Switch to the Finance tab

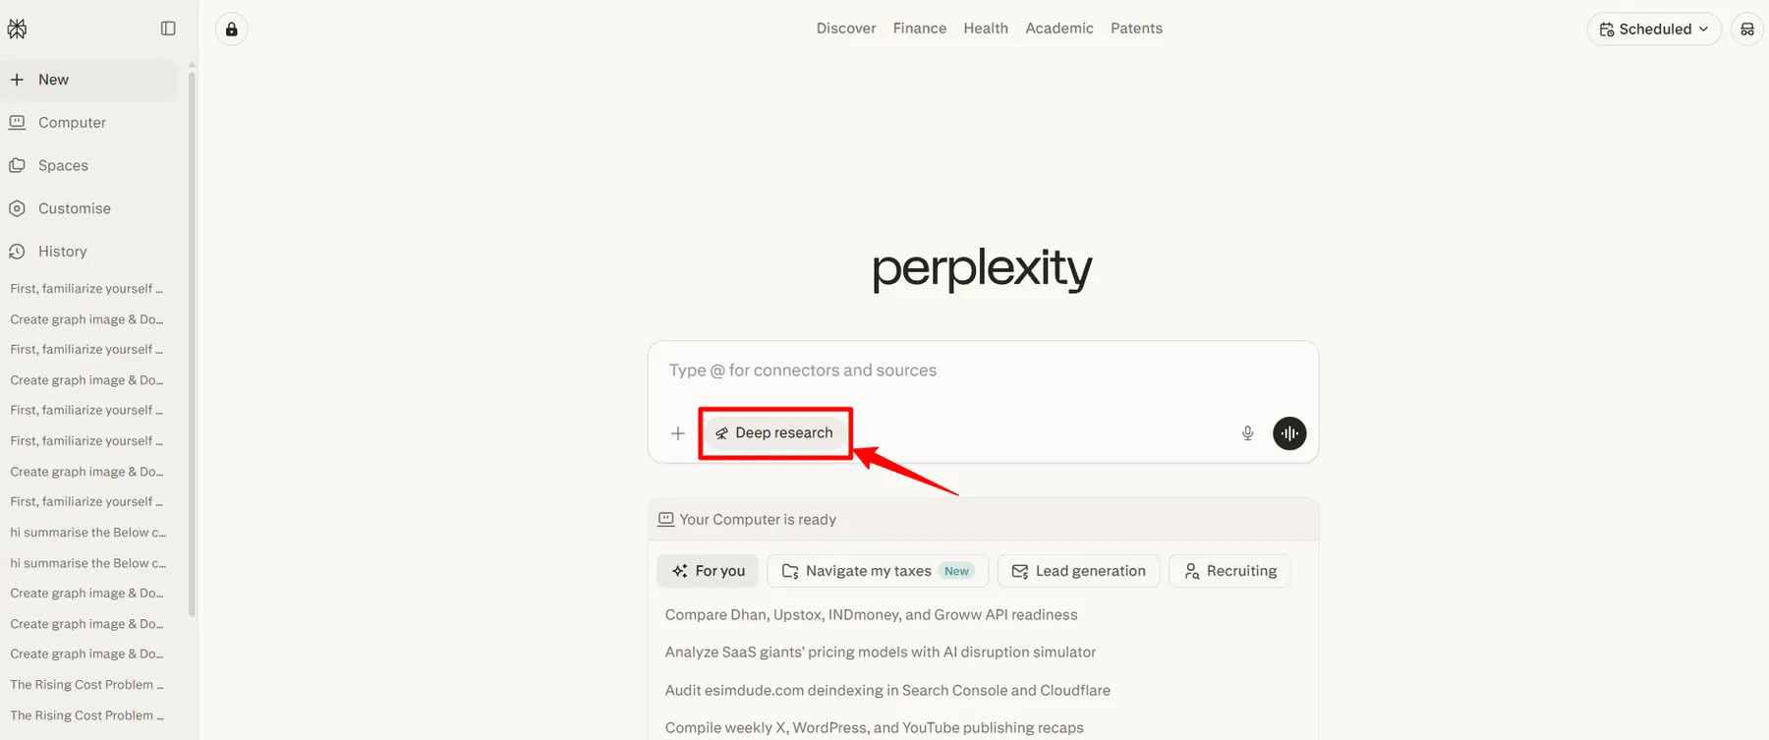click(x=918, y=28)
